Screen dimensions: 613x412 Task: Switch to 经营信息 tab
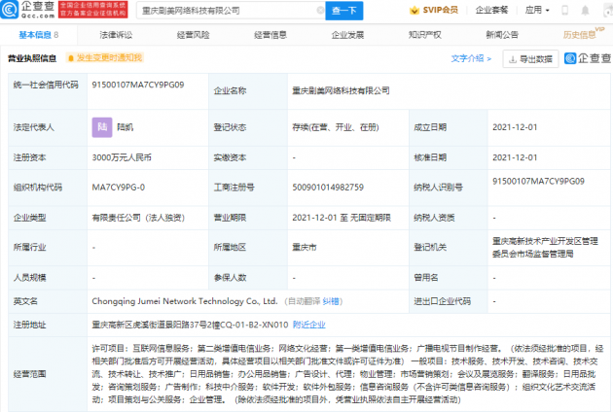[270, 35]
